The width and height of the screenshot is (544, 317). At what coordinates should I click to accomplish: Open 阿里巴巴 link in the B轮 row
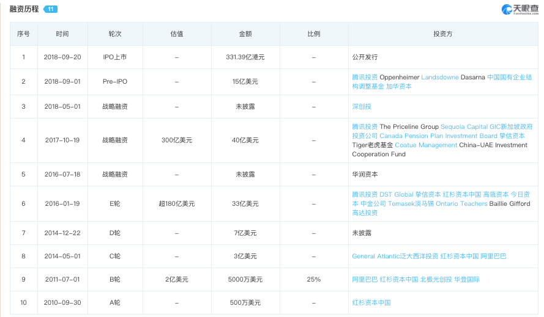pos(365,279)
